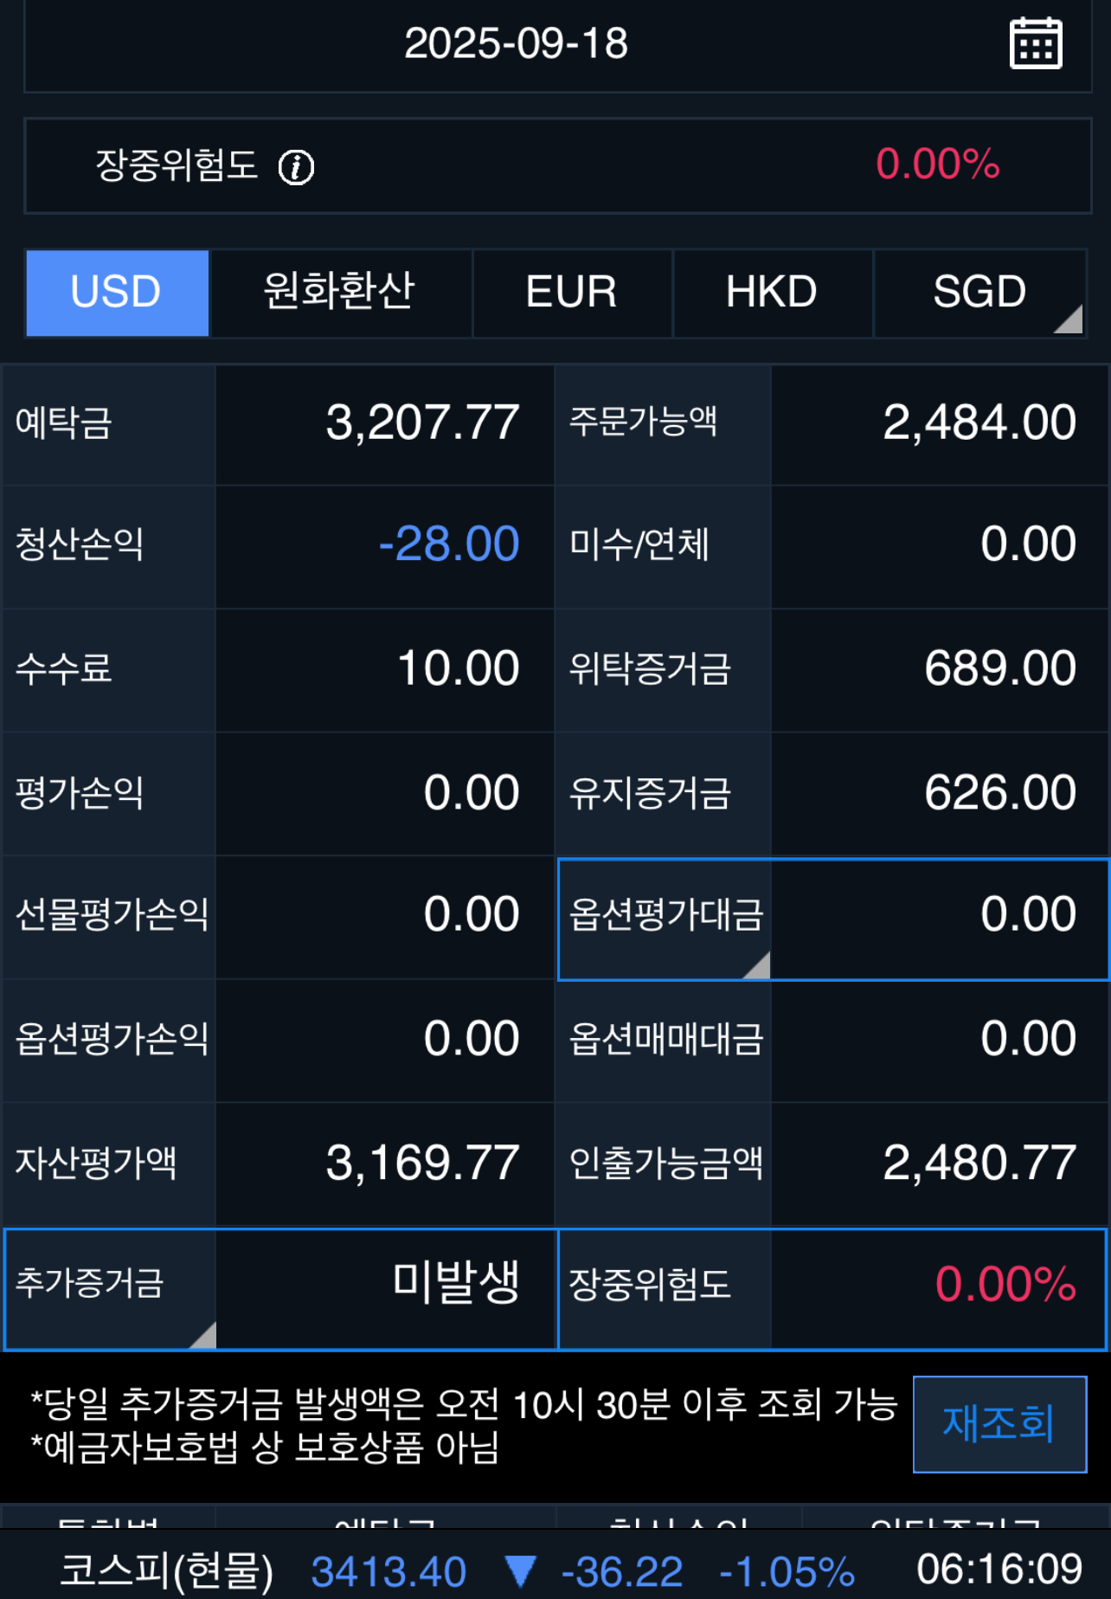Expand the 추가증거금 cell corner arrow
This screenshot has width=1111, height=1599.
pos(202,1334)
